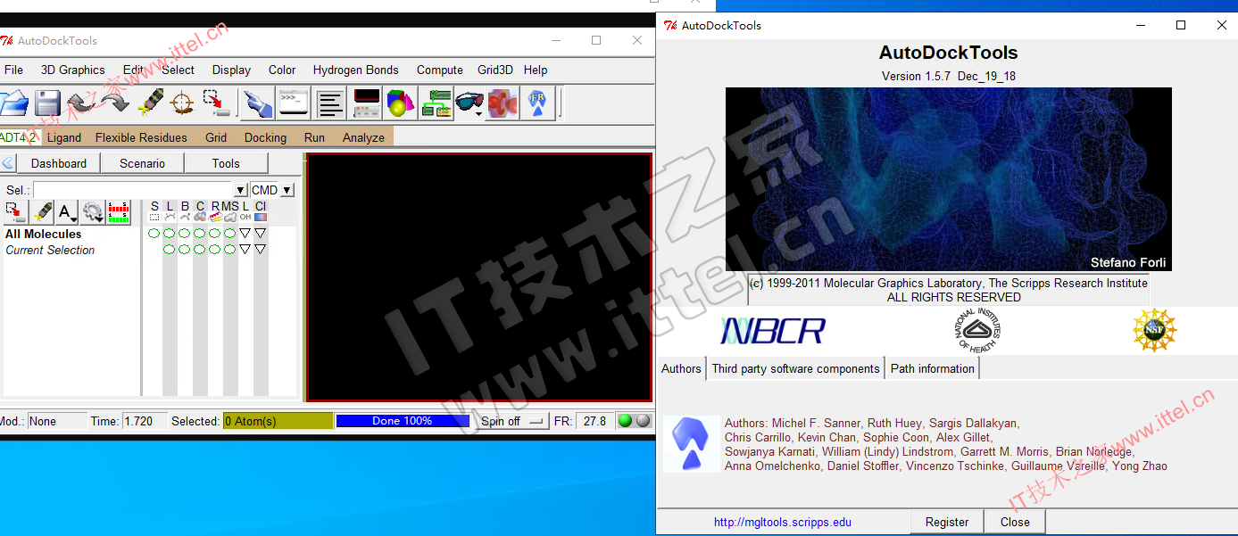Click the crosshair target toolbar icon
This screenshot has height=536, width=1238.
coord(182,103)
